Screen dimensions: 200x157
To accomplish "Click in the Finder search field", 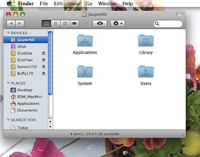I will [168, 24].
